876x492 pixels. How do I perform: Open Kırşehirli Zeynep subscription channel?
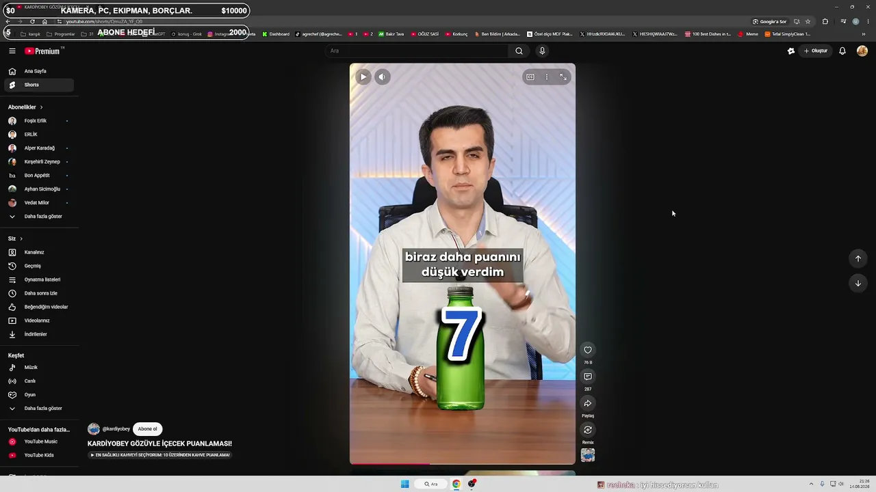[39, 162]
